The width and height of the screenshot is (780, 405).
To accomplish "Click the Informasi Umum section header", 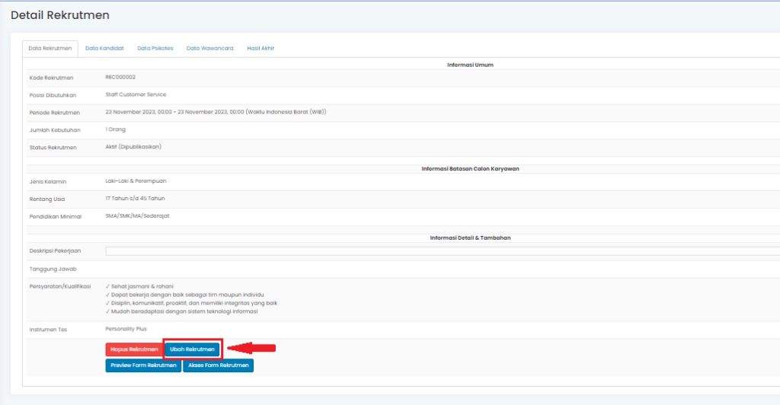I will pyautogui.click(x=470, y=65).
